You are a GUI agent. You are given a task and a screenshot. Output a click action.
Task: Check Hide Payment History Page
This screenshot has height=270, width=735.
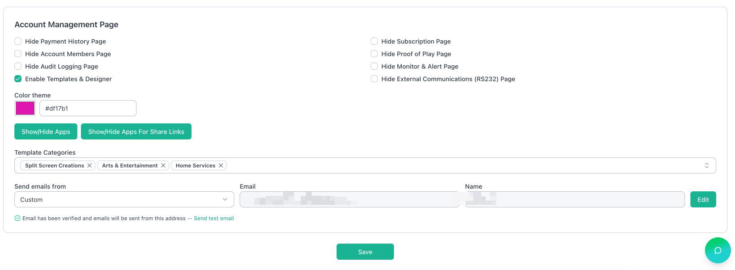[x=18, y=41]
